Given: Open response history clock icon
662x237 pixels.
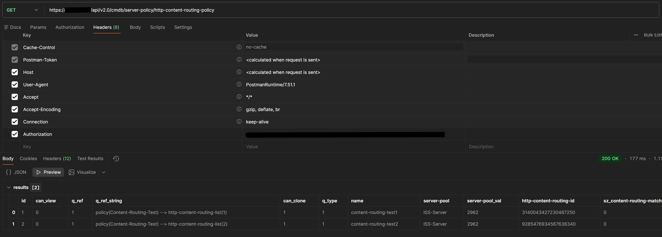Looking at the screenshot, I should [116, 159].
